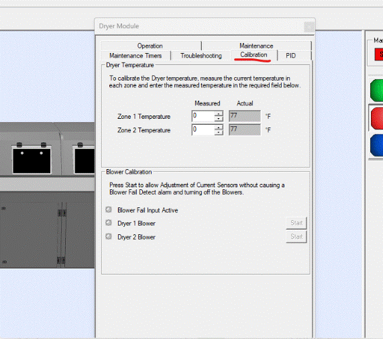This screenshot has width=383, height=339.
Task: Click the Dryer Temperature group title
Action: (x=130, y=65)
